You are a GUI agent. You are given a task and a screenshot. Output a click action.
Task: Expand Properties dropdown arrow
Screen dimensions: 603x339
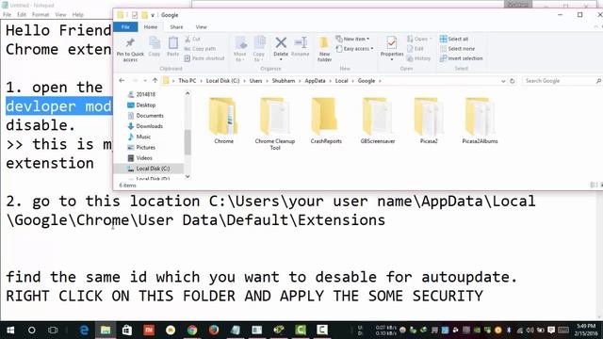[x=392, y=59]
